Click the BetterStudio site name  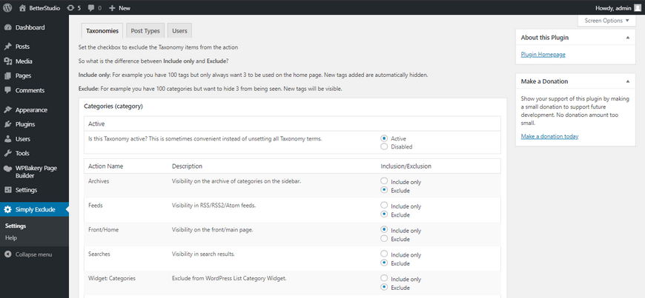[44, 8]
